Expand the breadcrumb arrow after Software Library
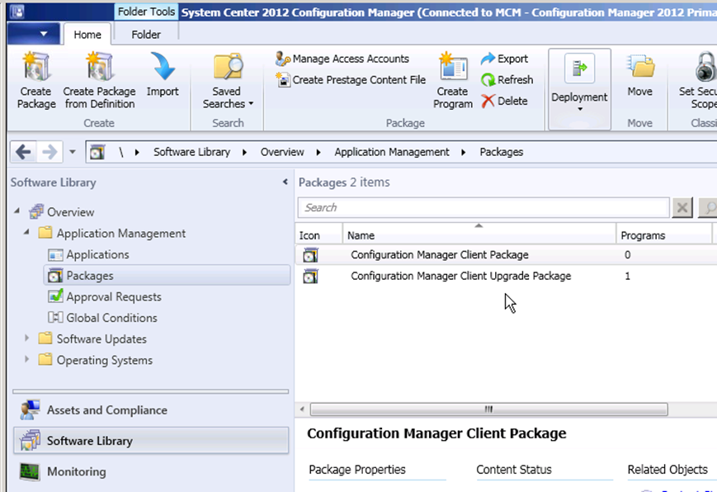The height and width of the screenshot is (492, 717). click(245, 152)
